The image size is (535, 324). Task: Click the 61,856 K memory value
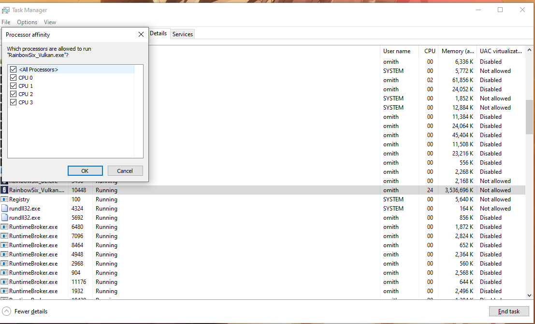tap(463, 80)
